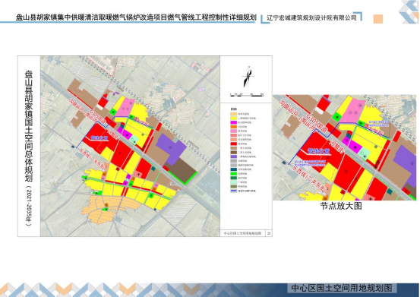This screenshot has width=420, height=297.
Task: Click the north arrow compass symbol
Action: pos(248,77)
